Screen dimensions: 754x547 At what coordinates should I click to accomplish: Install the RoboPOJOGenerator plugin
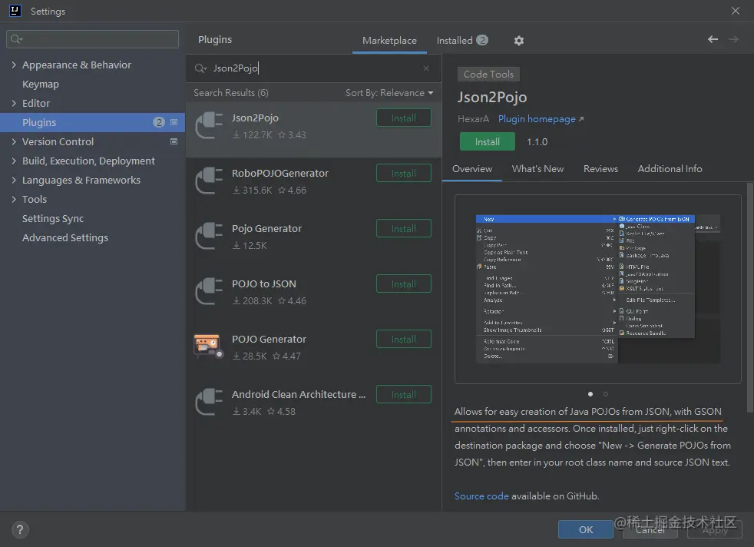pyautogui.click(x=403, y=173)
